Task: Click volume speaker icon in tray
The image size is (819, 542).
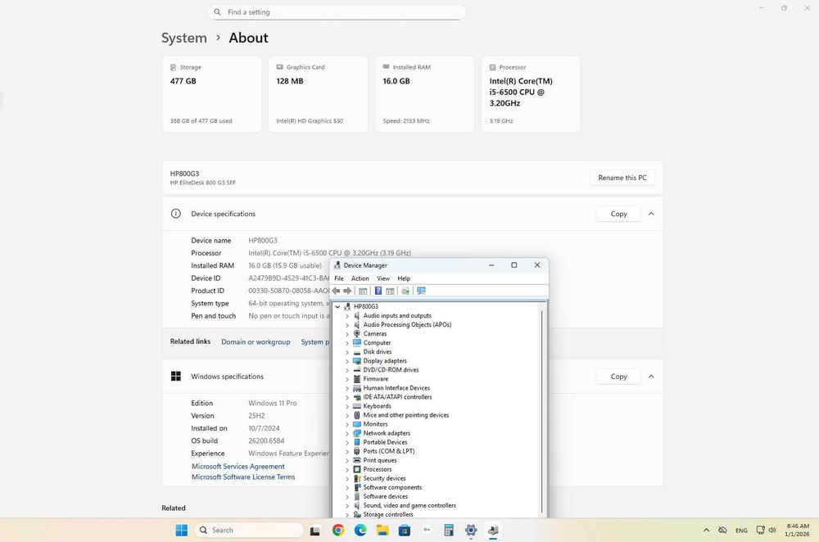Action: tap(772, 530)
